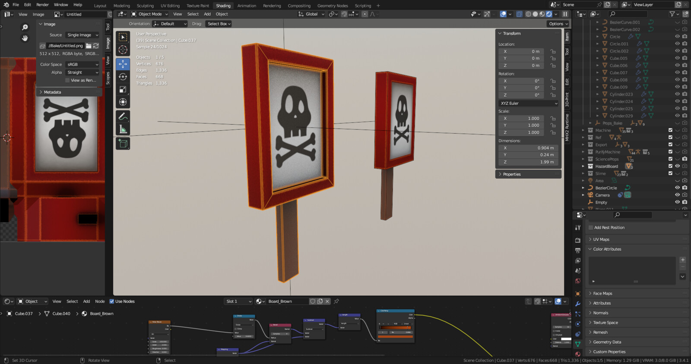Open the Item tab in viewport sidebar

[567, 37]
